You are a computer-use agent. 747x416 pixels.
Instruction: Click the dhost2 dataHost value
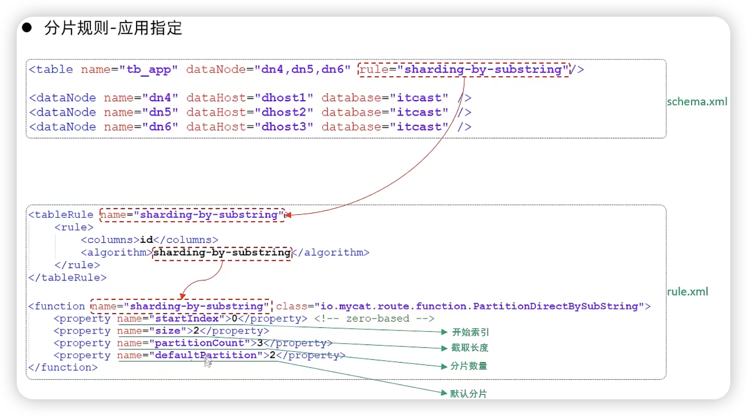(284, 112)
